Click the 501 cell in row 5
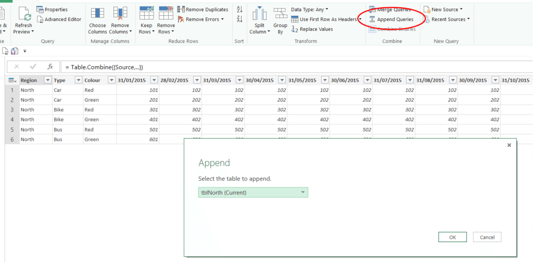The image size is (533, 262). pos(138,130)
